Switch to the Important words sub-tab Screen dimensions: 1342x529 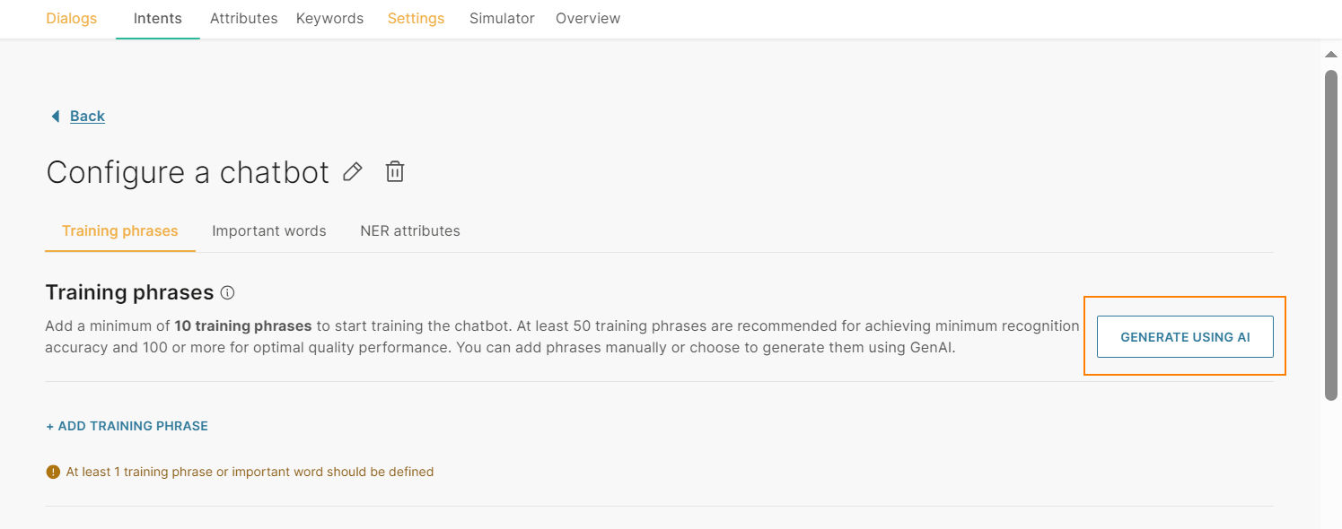(x=269, y=230)
